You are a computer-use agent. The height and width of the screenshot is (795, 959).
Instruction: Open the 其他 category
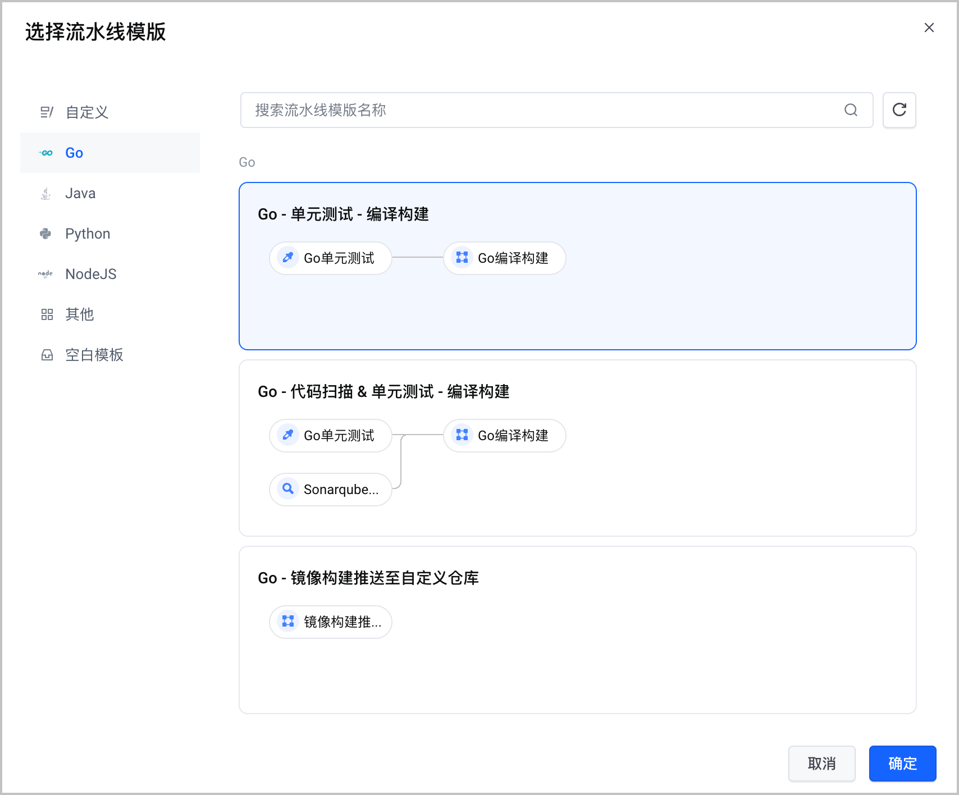110,314
